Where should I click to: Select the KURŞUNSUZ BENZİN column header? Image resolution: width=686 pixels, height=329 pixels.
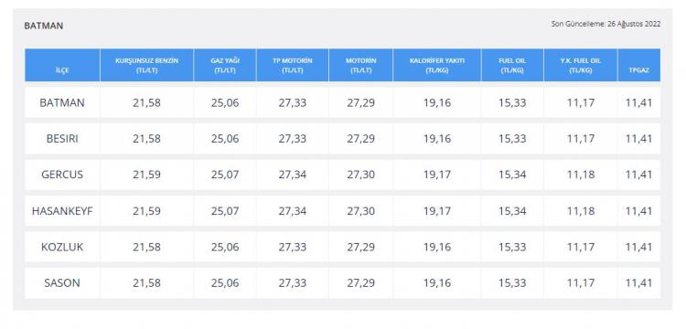tap(146, 65)
